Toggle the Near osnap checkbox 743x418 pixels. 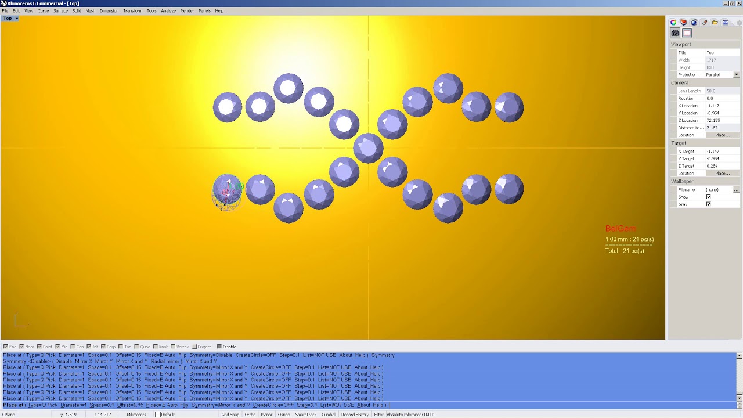(22, 347)
